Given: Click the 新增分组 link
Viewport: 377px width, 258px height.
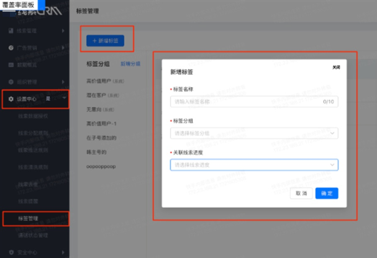Looking at the screenshot, I should (x=130, y=64).
